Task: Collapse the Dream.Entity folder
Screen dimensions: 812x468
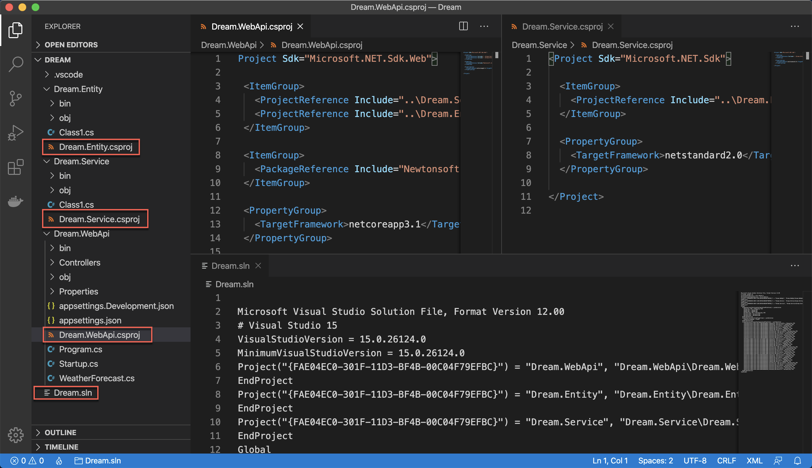Action: tap(78, 89)
